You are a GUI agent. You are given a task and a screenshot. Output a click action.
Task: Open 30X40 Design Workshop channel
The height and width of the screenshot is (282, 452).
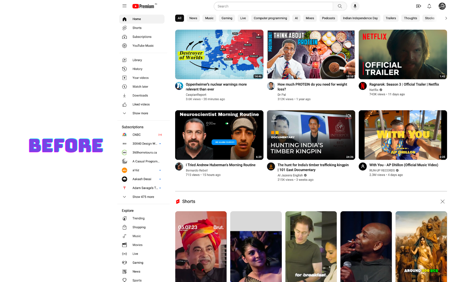coord(142,143)
